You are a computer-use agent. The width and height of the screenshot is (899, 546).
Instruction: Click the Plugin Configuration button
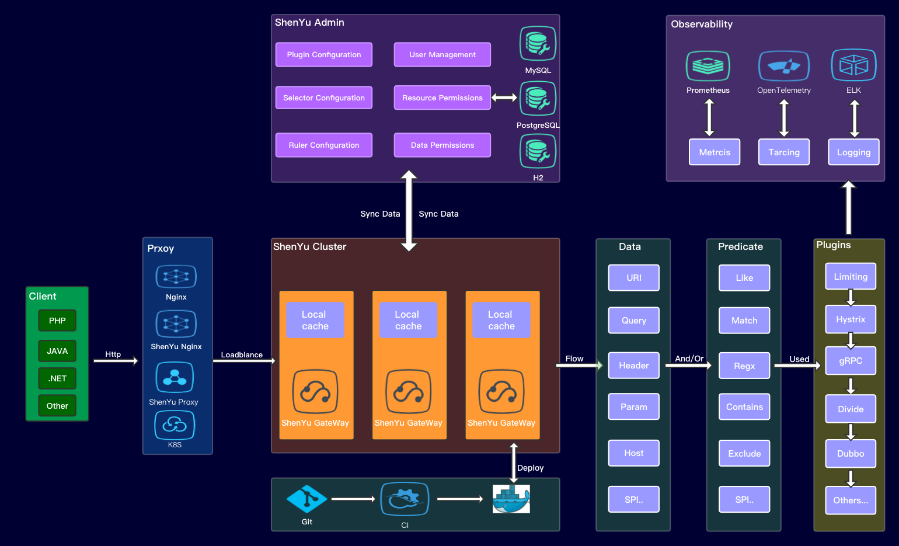(x=324, y=55)
